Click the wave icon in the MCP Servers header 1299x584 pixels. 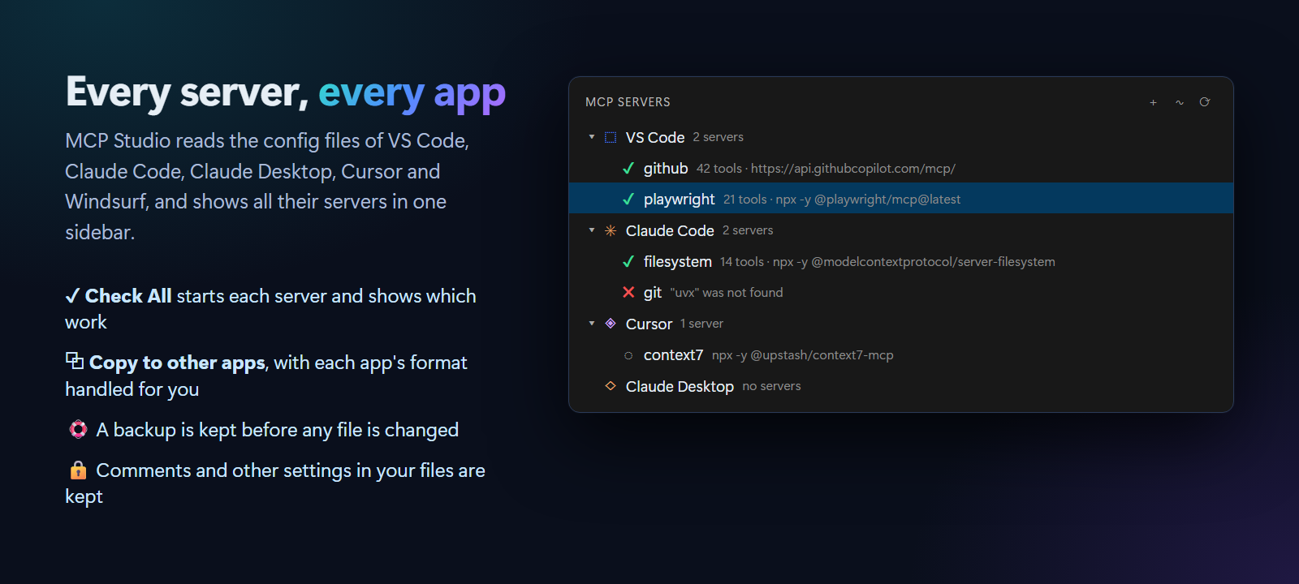(1179, 102)
